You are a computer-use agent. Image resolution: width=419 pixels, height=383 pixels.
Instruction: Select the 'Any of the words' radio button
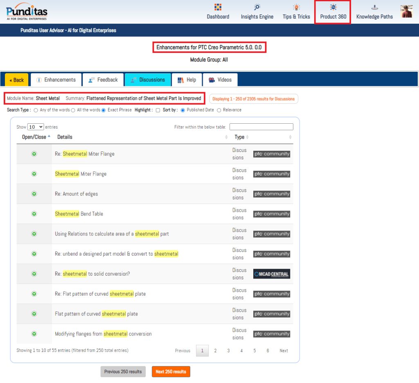click(x=36, y=110)
